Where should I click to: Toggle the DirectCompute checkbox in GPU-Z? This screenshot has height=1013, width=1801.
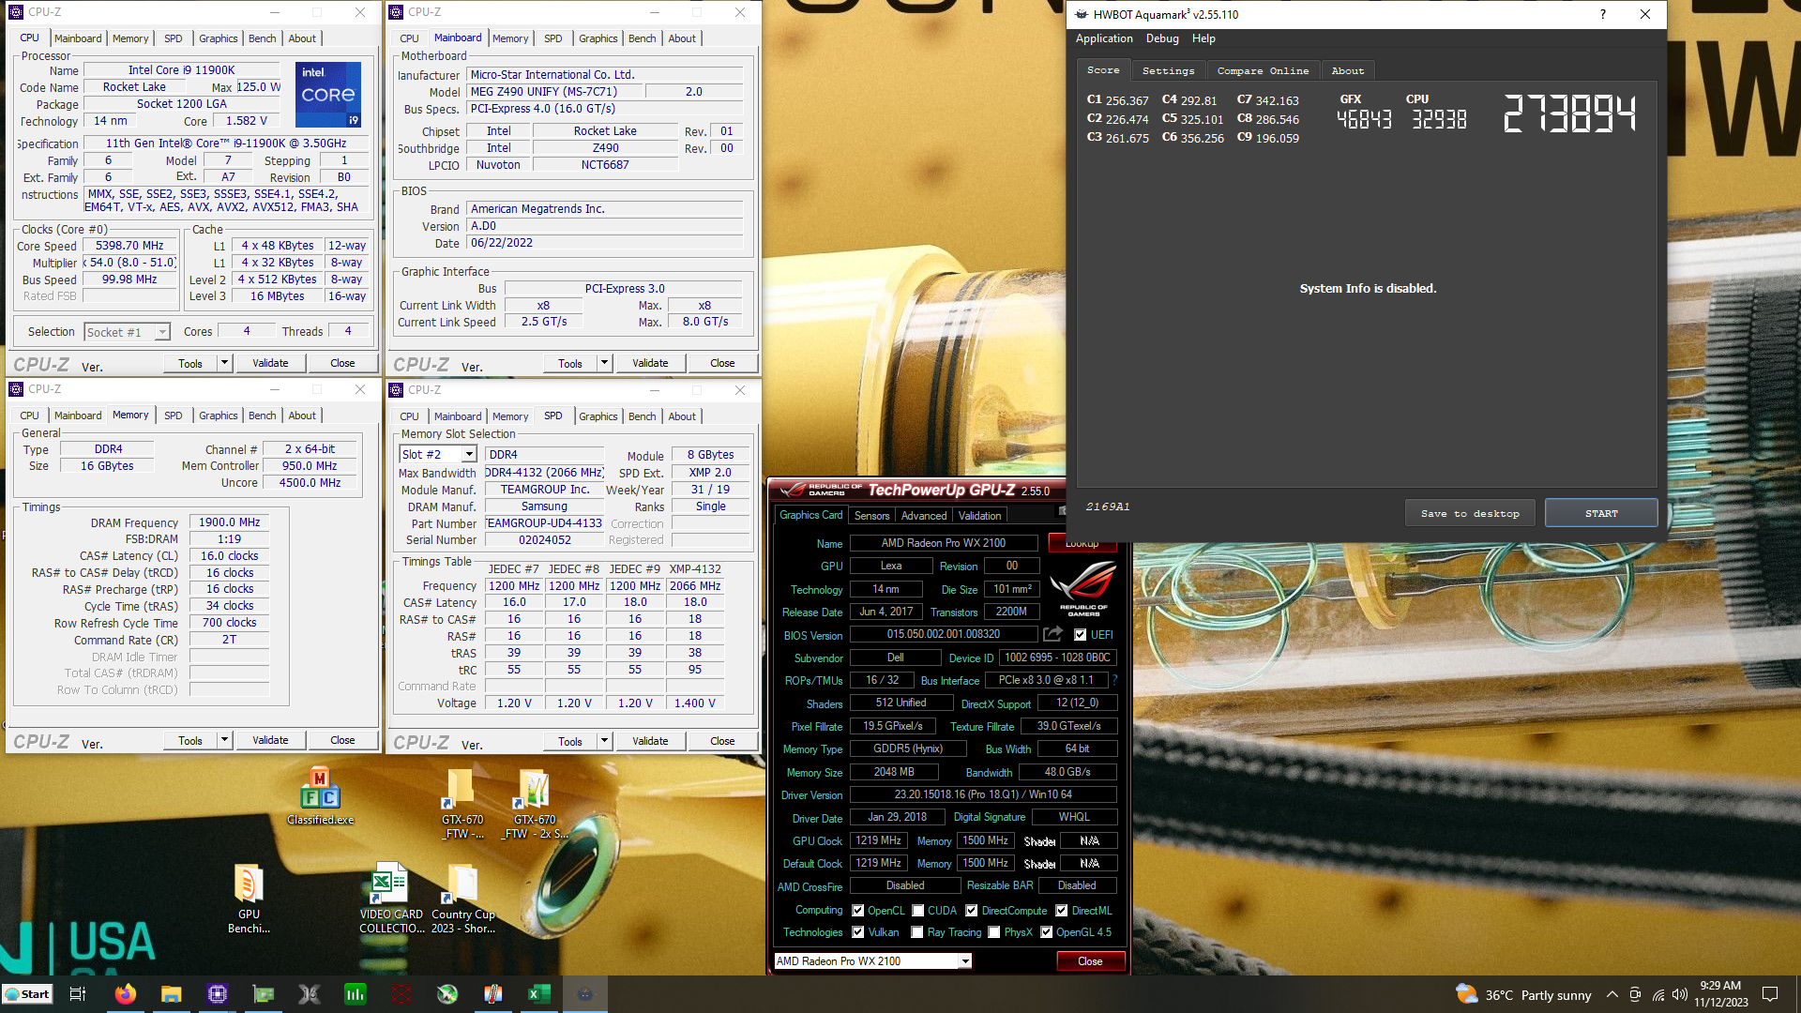(x=971, y=911)
